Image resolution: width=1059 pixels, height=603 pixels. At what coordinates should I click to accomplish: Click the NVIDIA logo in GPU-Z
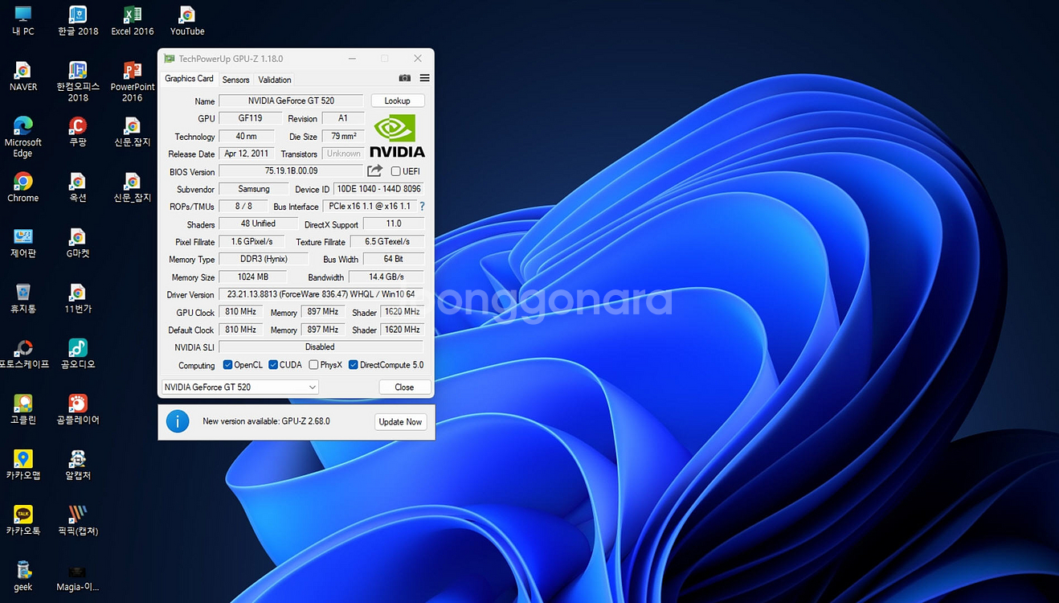397,136
